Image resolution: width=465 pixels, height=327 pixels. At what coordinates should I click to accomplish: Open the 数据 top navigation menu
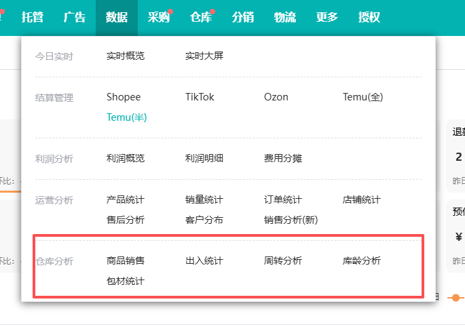[116, 17]
